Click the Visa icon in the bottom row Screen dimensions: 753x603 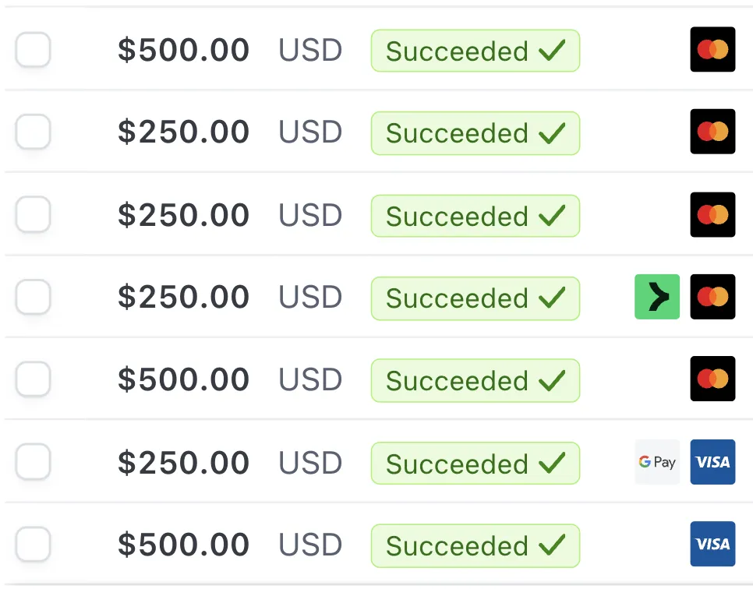pos(712,544)
